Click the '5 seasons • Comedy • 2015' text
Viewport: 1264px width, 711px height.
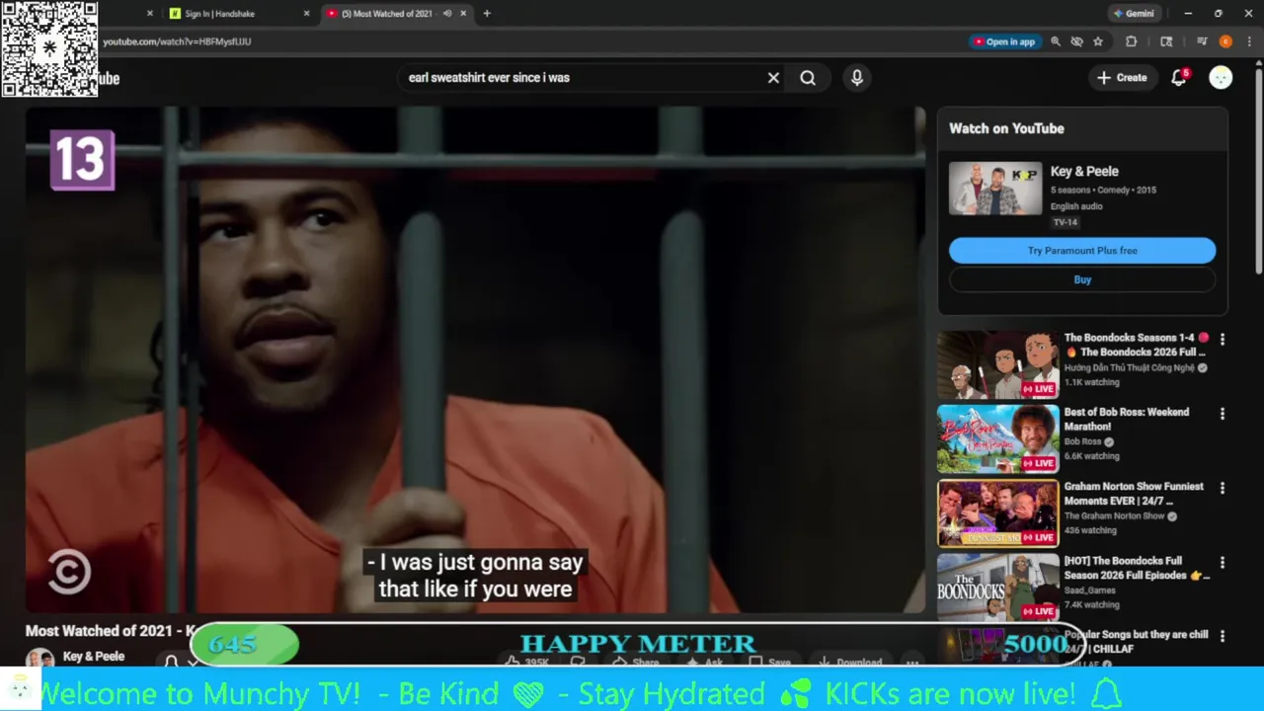point(1103,190)
